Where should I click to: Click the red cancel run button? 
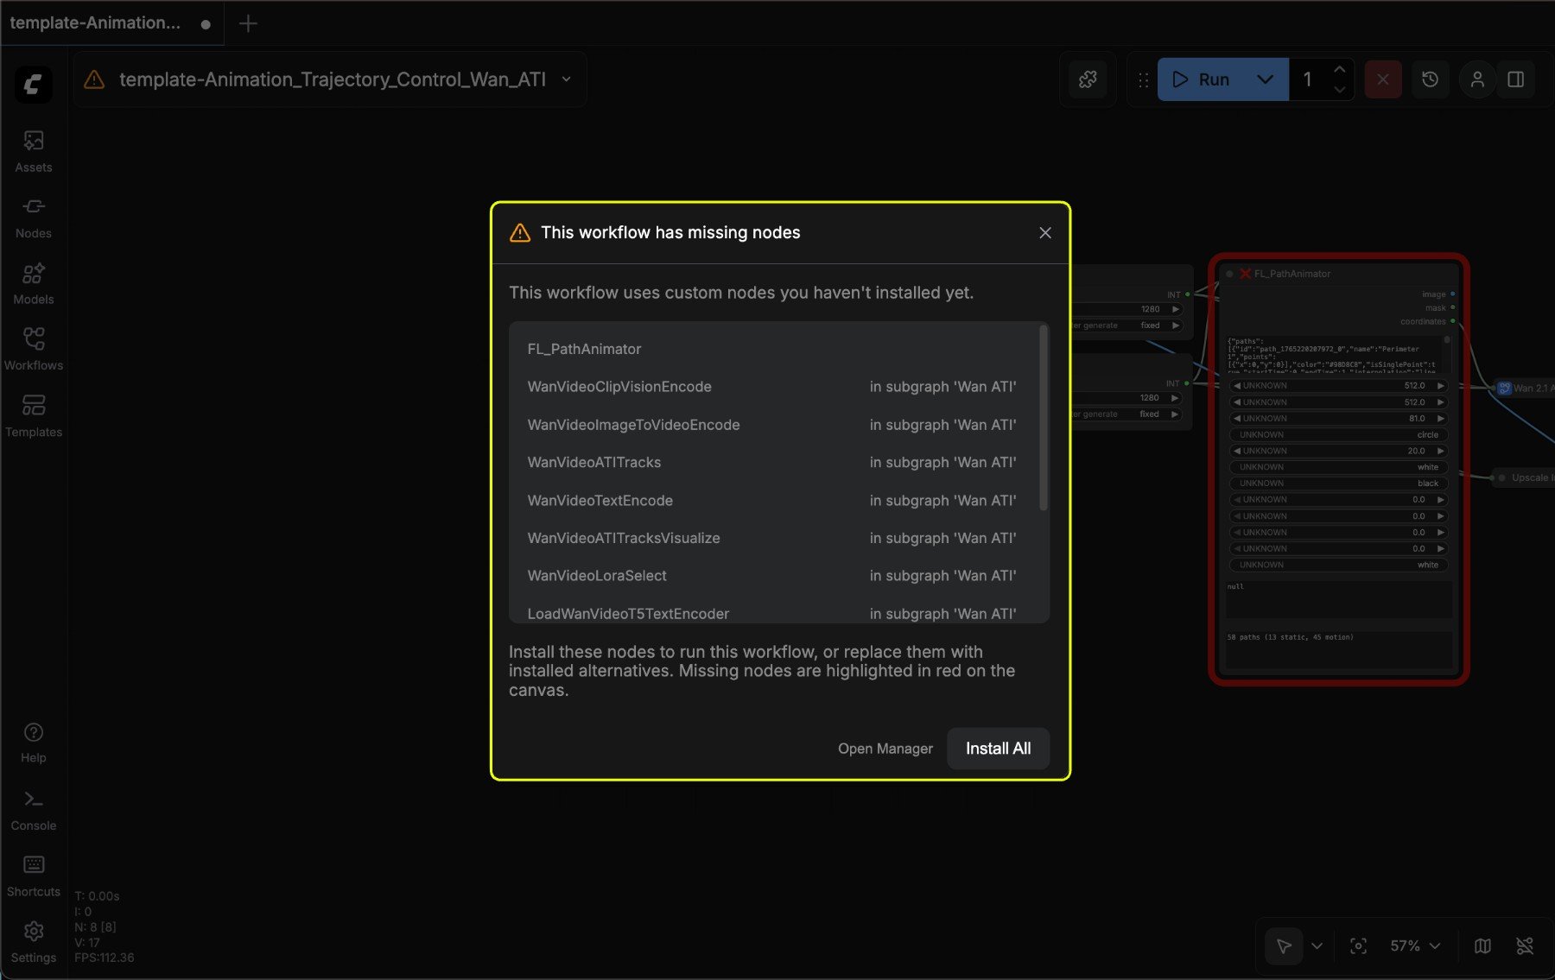(1383, 79)
